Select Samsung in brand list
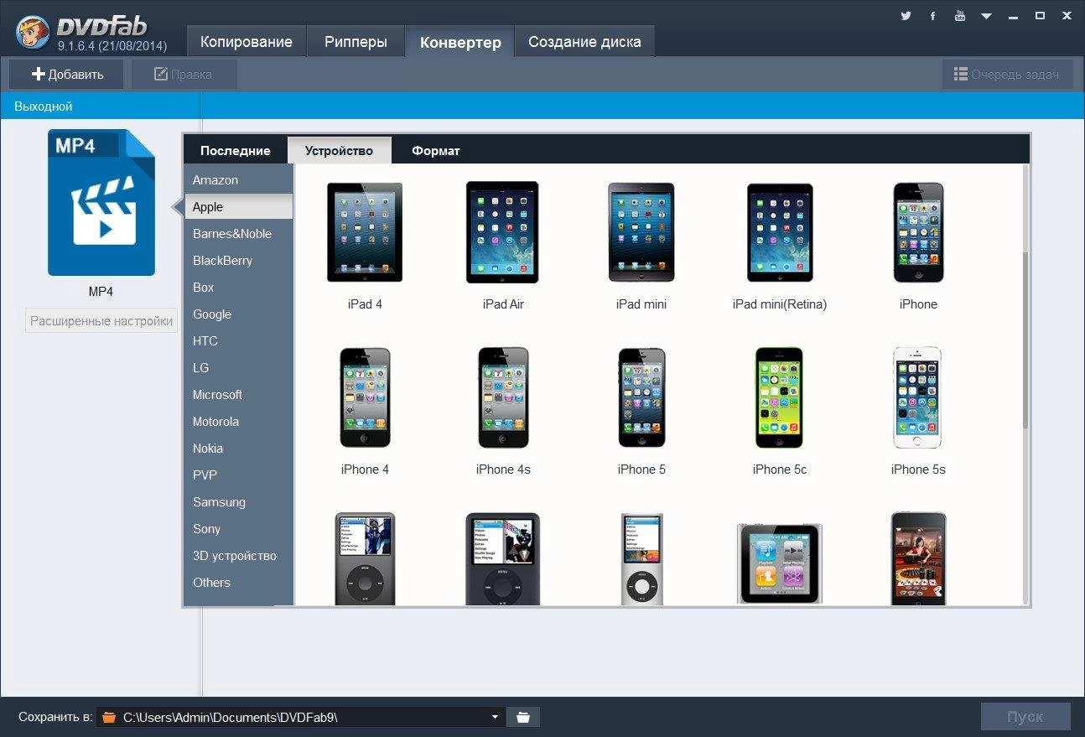The image size is (1085, 737). [239, 502]
